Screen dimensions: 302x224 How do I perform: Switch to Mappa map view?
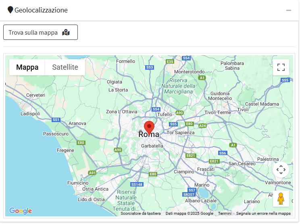click(x=27, y=67)
